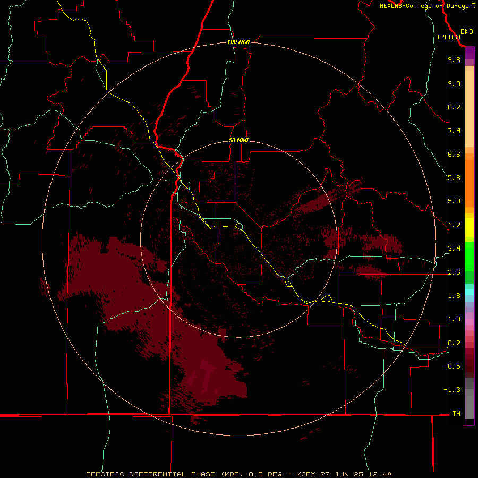Click the 9.0 scale value

coord(454,83)
